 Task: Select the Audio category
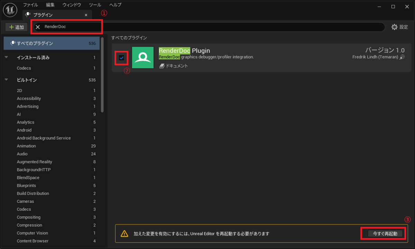52,154
